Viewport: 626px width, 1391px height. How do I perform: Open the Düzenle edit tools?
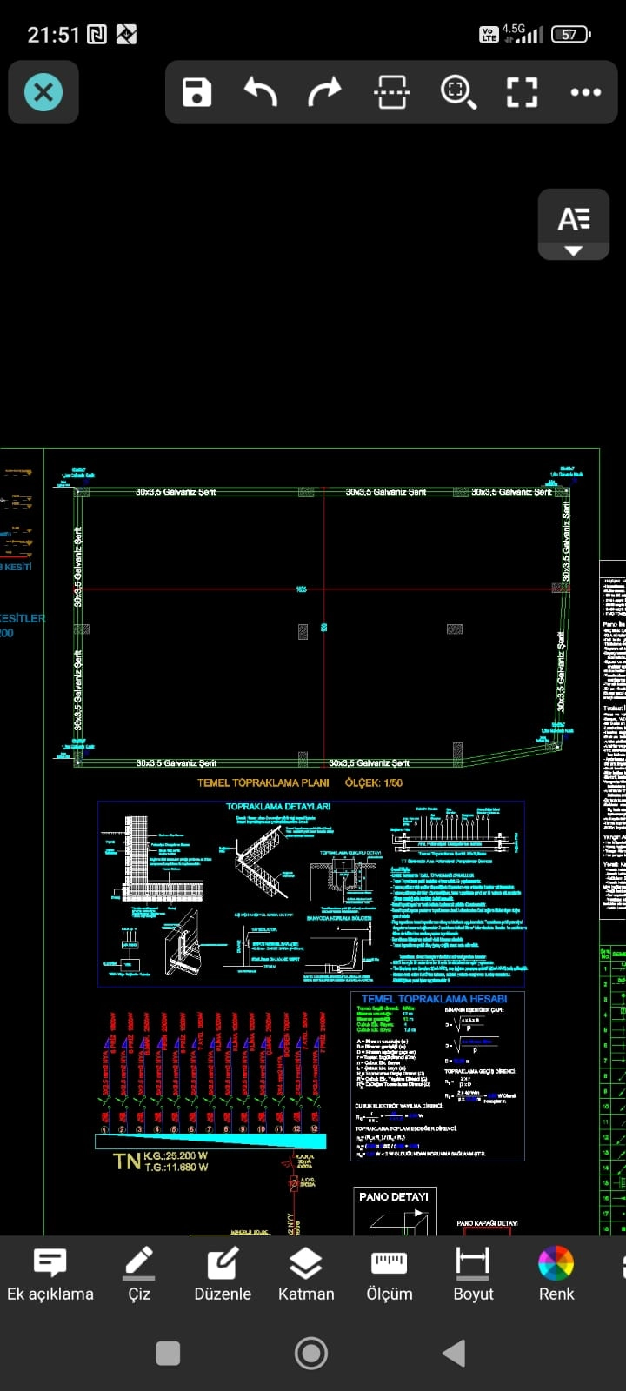pos(223,1275)
